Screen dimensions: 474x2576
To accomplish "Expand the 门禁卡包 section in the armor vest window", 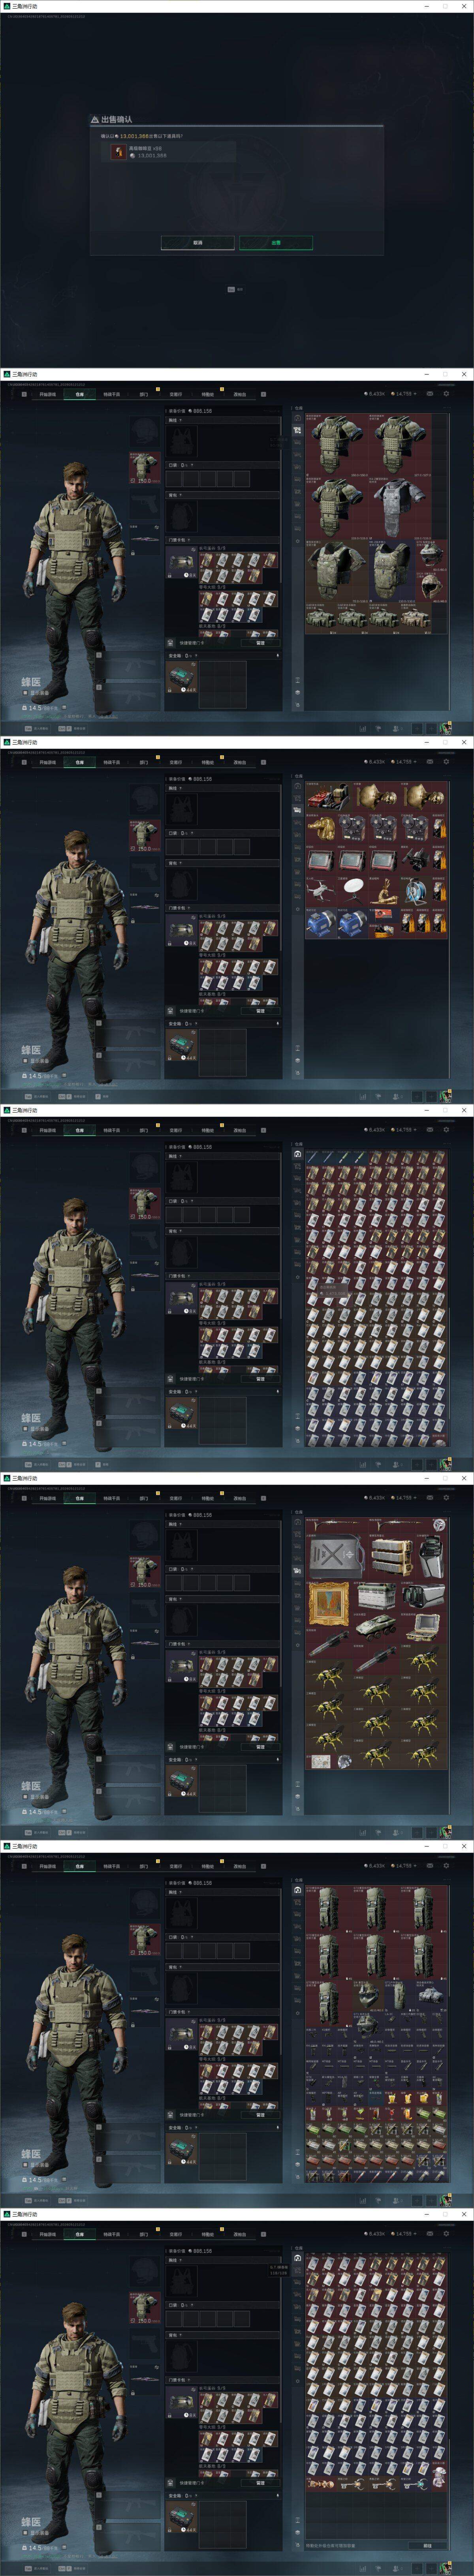I will 223,540.
